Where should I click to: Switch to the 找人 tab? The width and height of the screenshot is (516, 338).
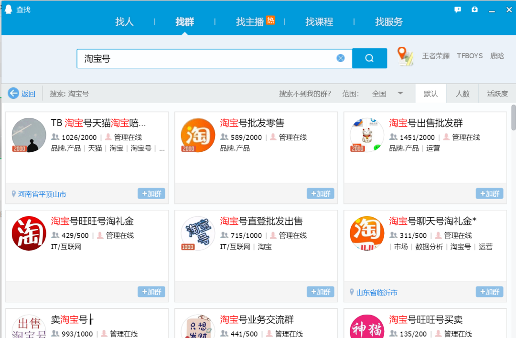124,22
